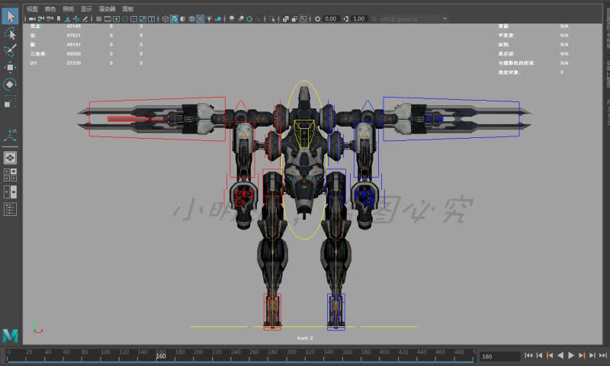Switch to four-view pane layout
This screenshot has height=366, width=610.
pos(10,175)
